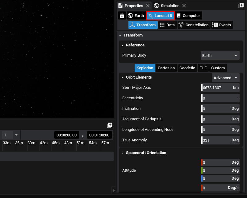247x198 pixels.
Task: Open the Advanced orbit mode dropdown
Action: [226, 78]
